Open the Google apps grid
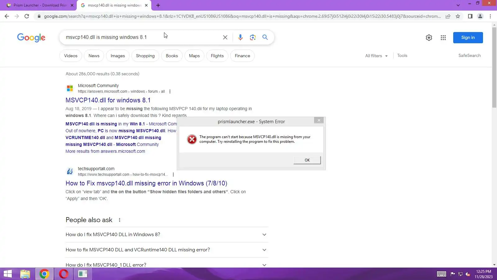The image size is (497, 280). pyautogui.click(x=443, y=38)
